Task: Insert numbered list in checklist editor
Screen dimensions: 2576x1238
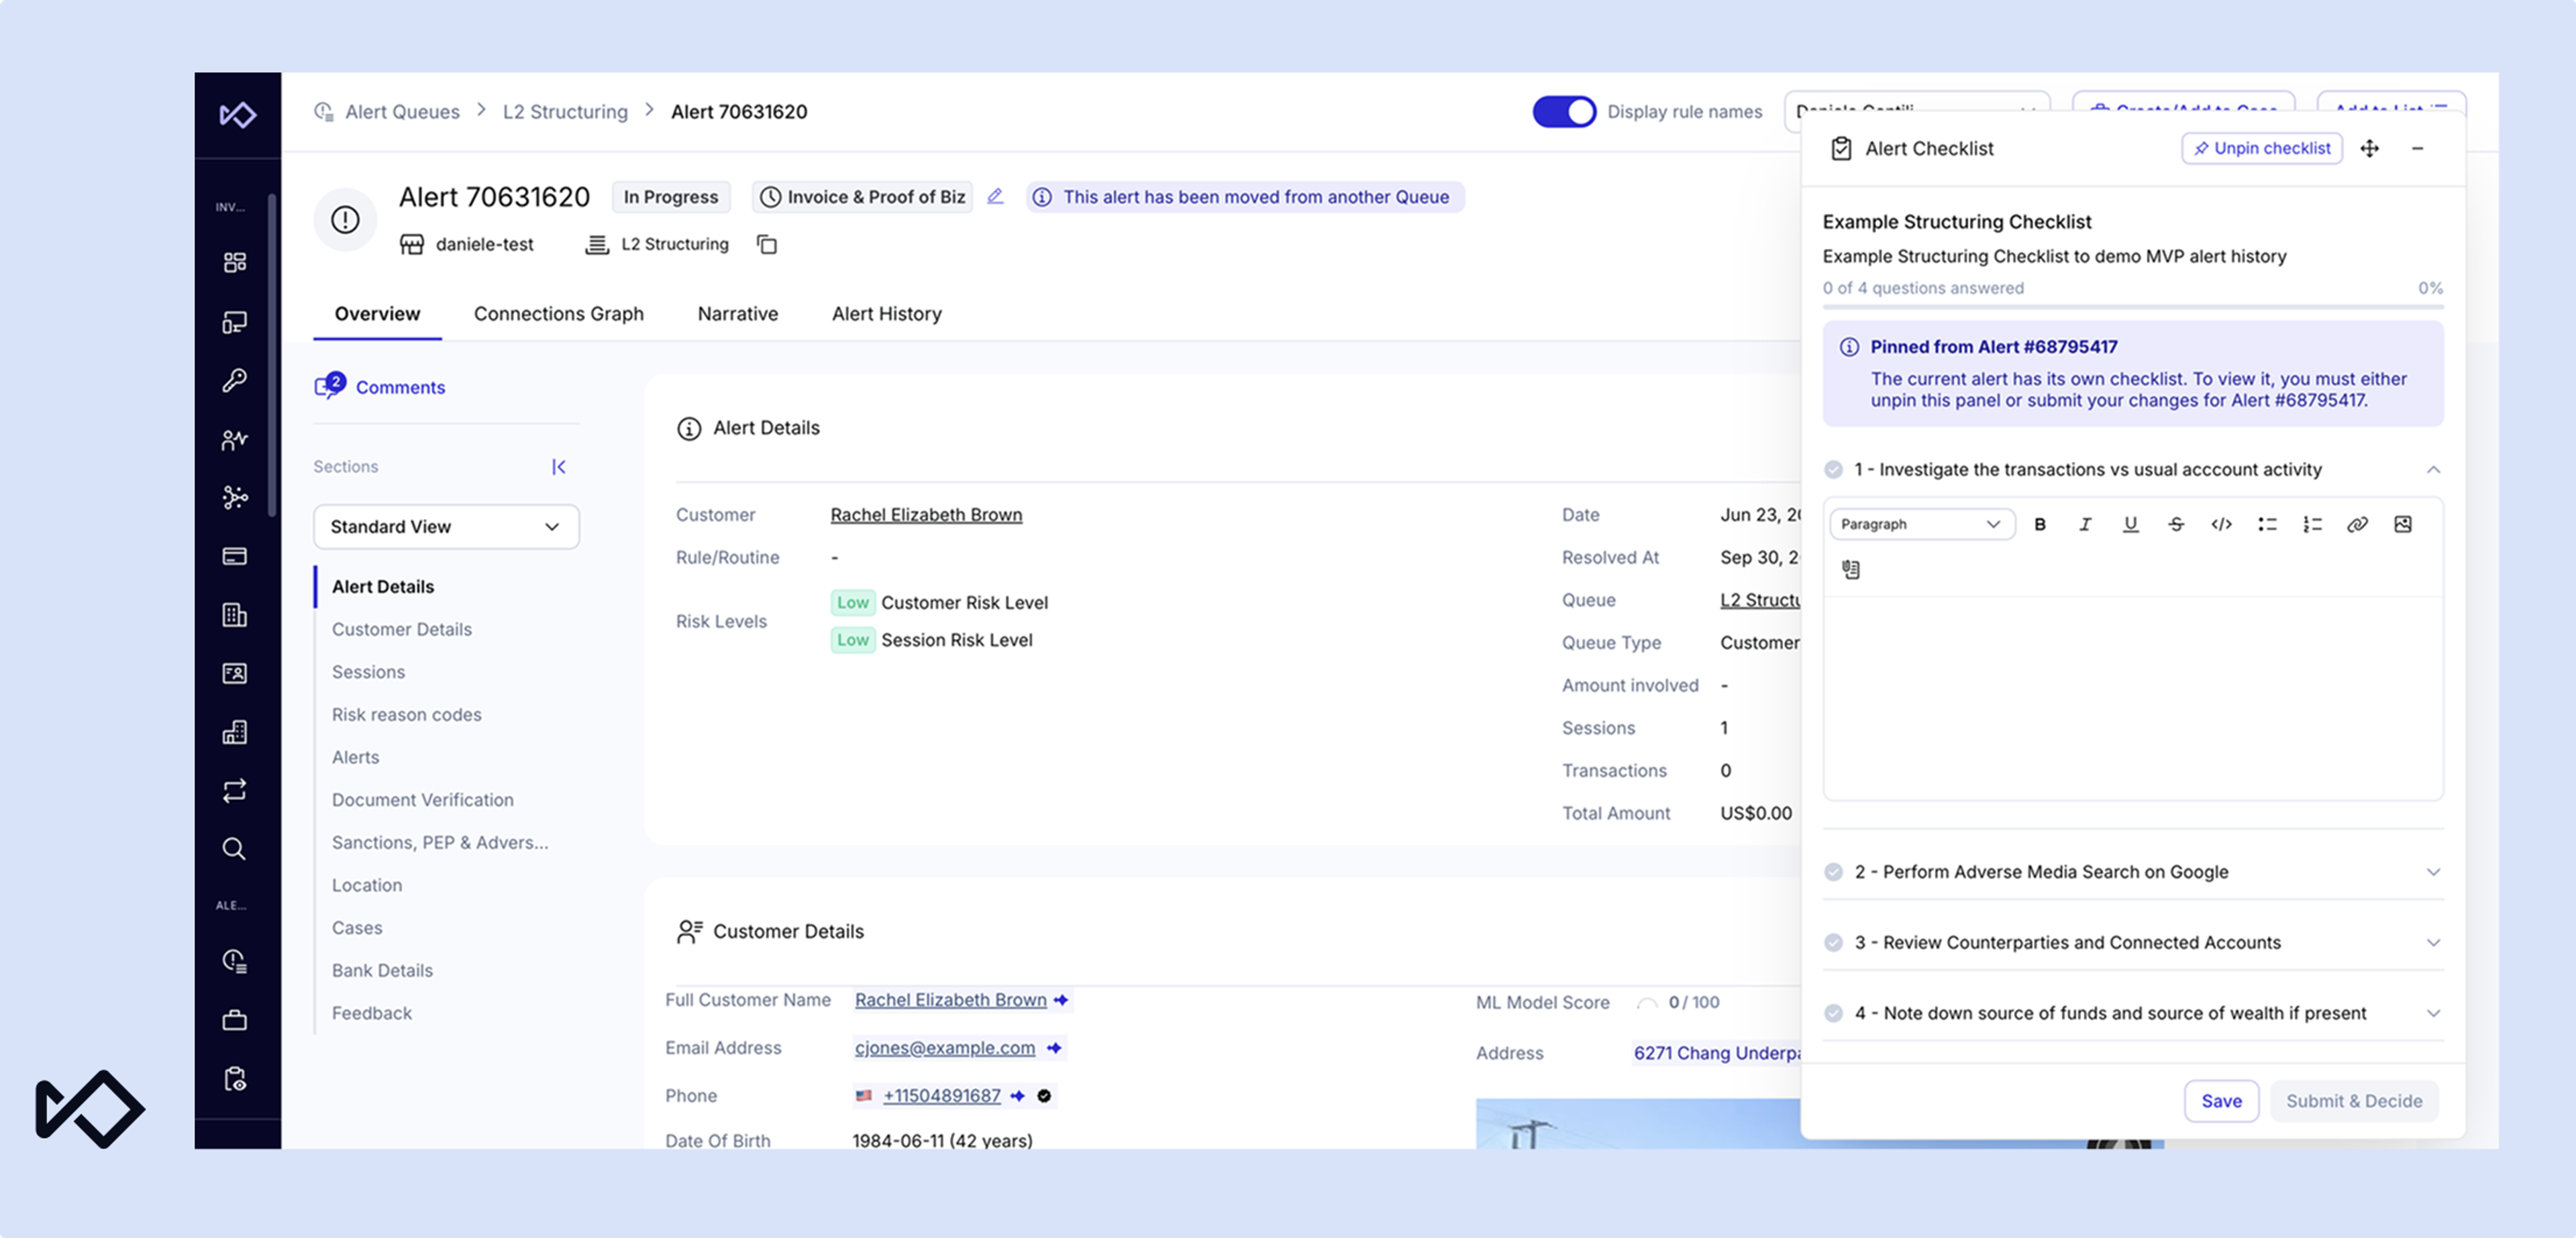Action: pyautogui.click(x=2312, y=524)
